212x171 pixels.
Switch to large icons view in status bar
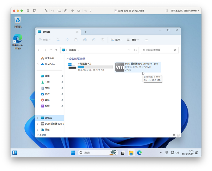point(178,135)
